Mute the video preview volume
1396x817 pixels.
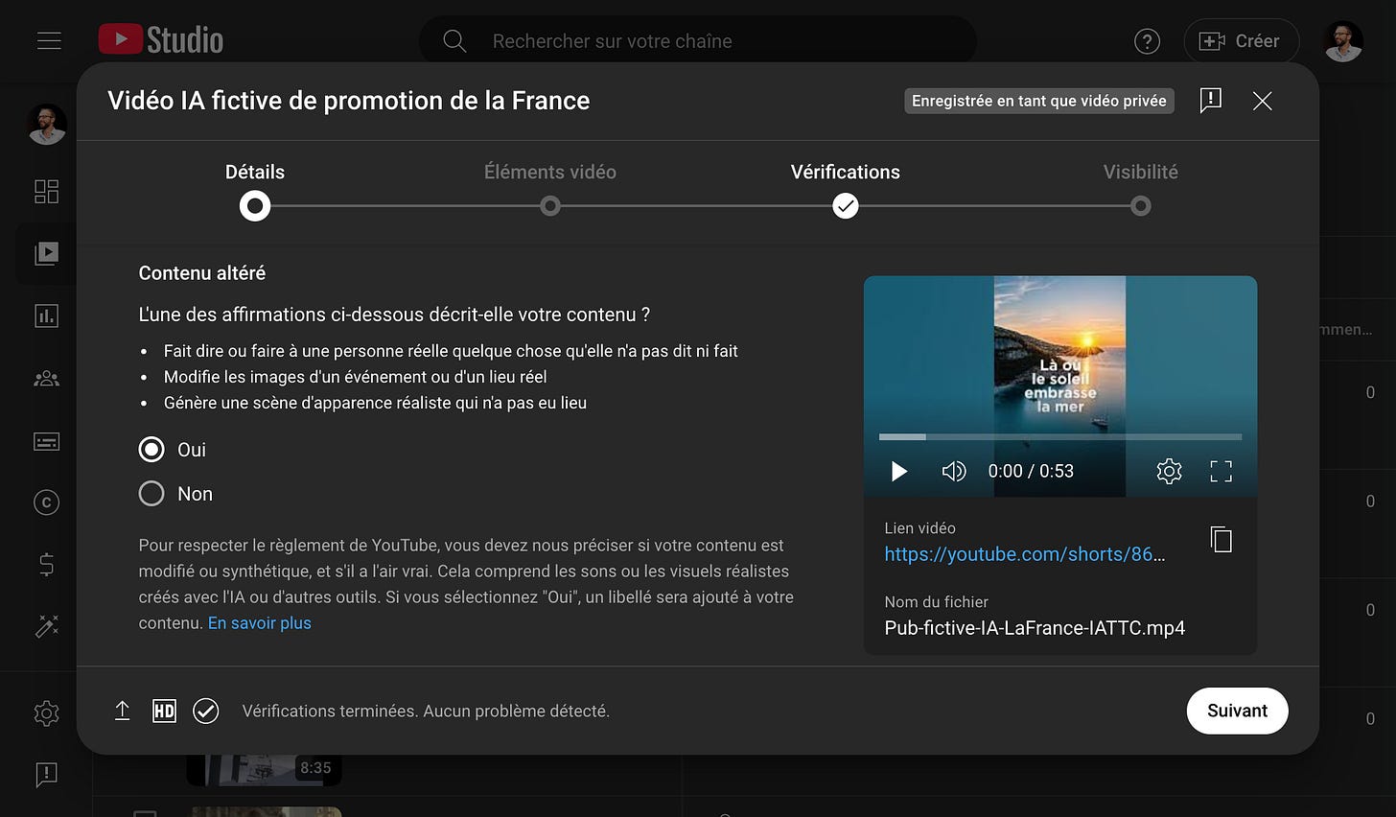pos(953,471)
